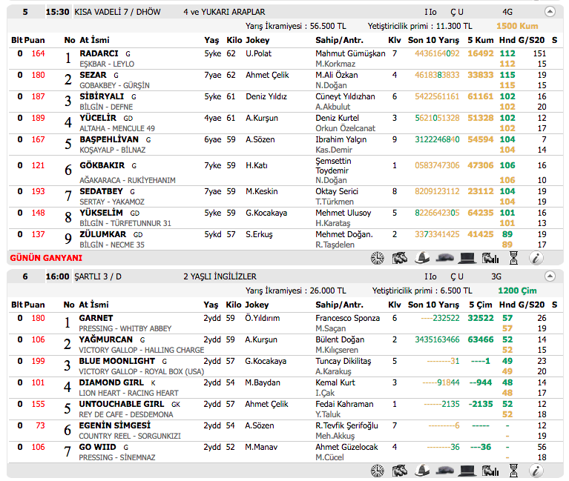Collapse the race 6 panel with arrow button
569x481 pixels.
[550, 276]
